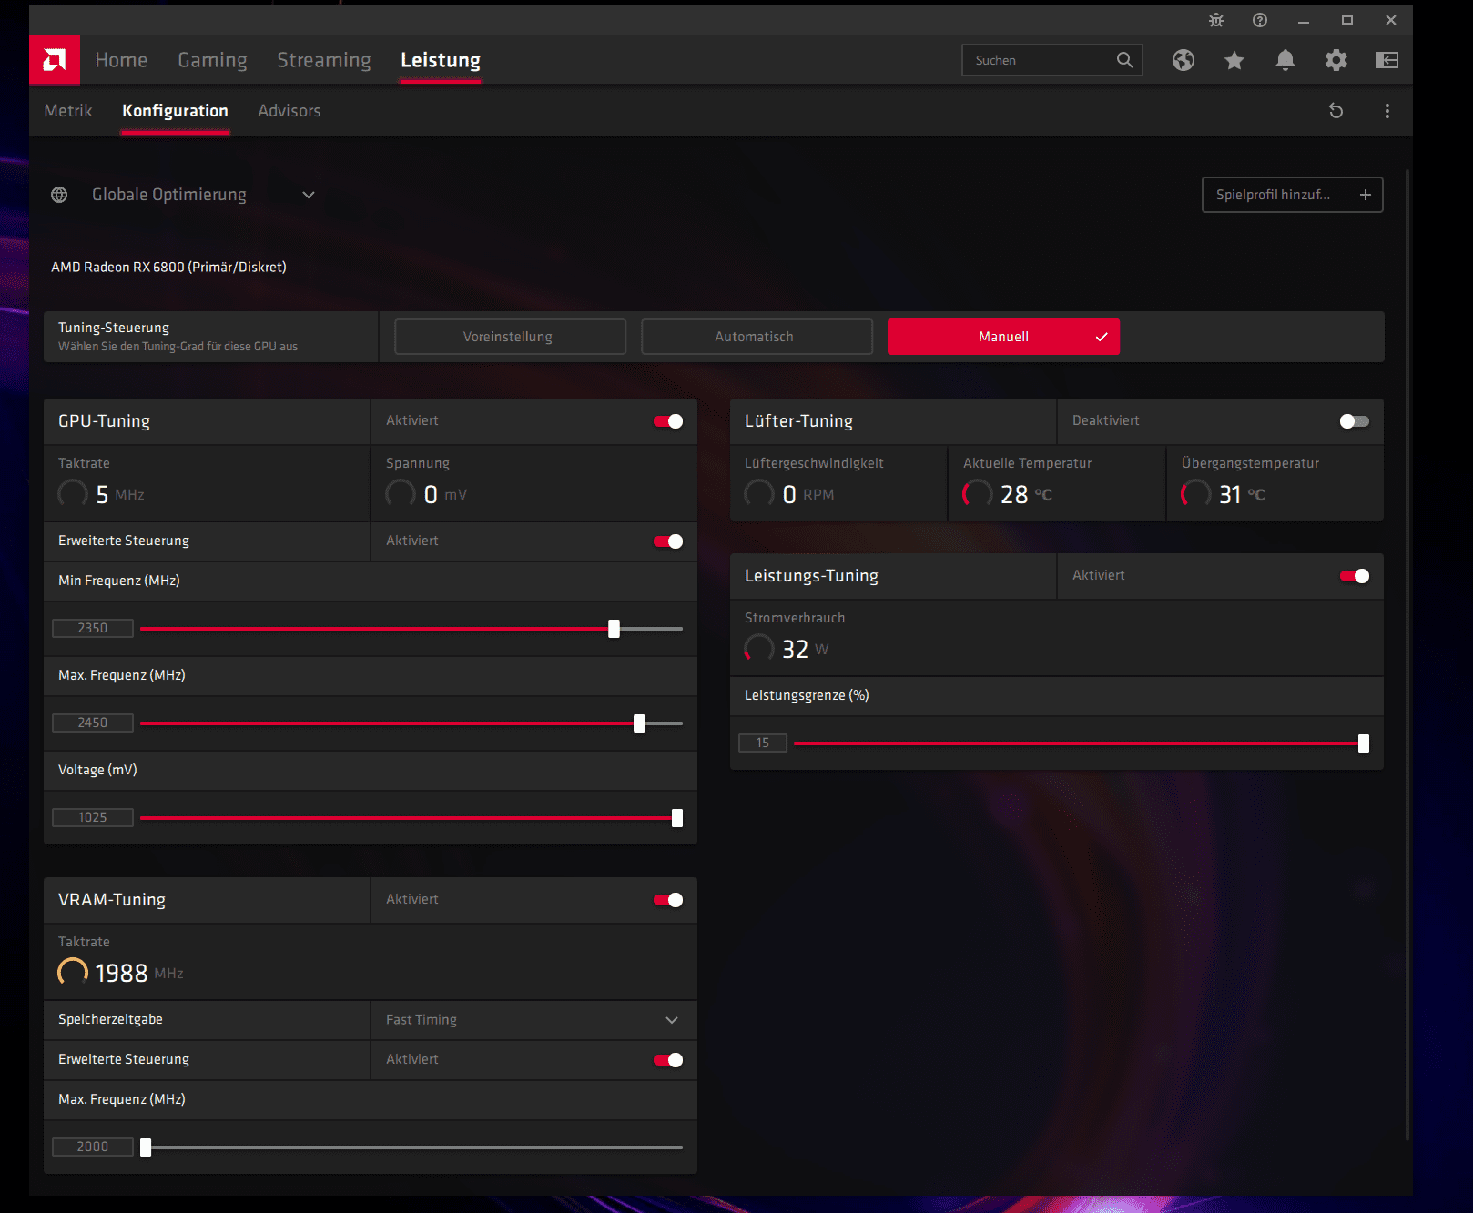Image resolution: width=1473 pixels, height=1213 pixels.
Task: Maximize the AMD Software window
Action: point(1347,20)
